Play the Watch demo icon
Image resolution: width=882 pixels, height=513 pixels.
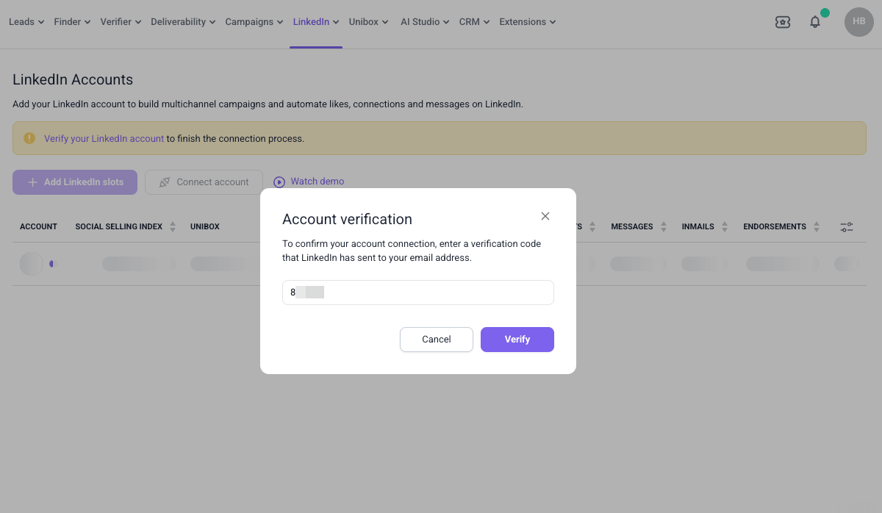(279, 182)
